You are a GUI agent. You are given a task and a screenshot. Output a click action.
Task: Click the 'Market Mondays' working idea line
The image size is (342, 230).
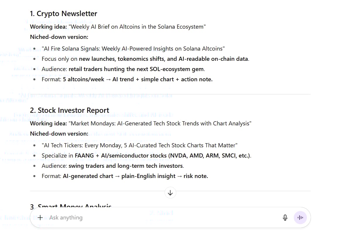141,124
